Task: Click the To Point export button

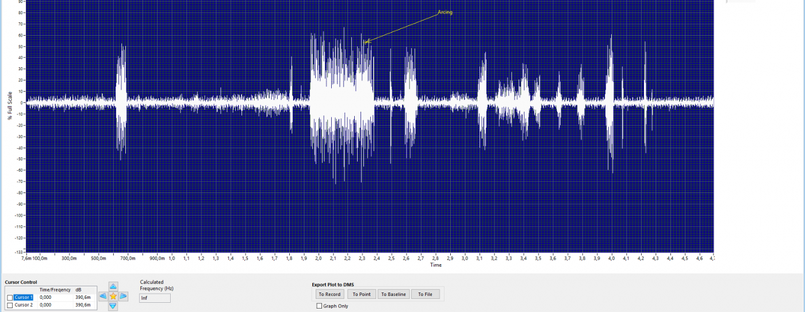Action: [361, 294]
